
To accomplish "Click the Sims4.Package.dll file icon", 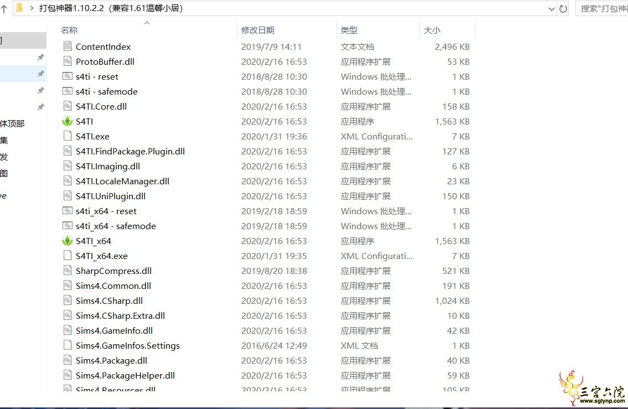I will tap(68, 360).
